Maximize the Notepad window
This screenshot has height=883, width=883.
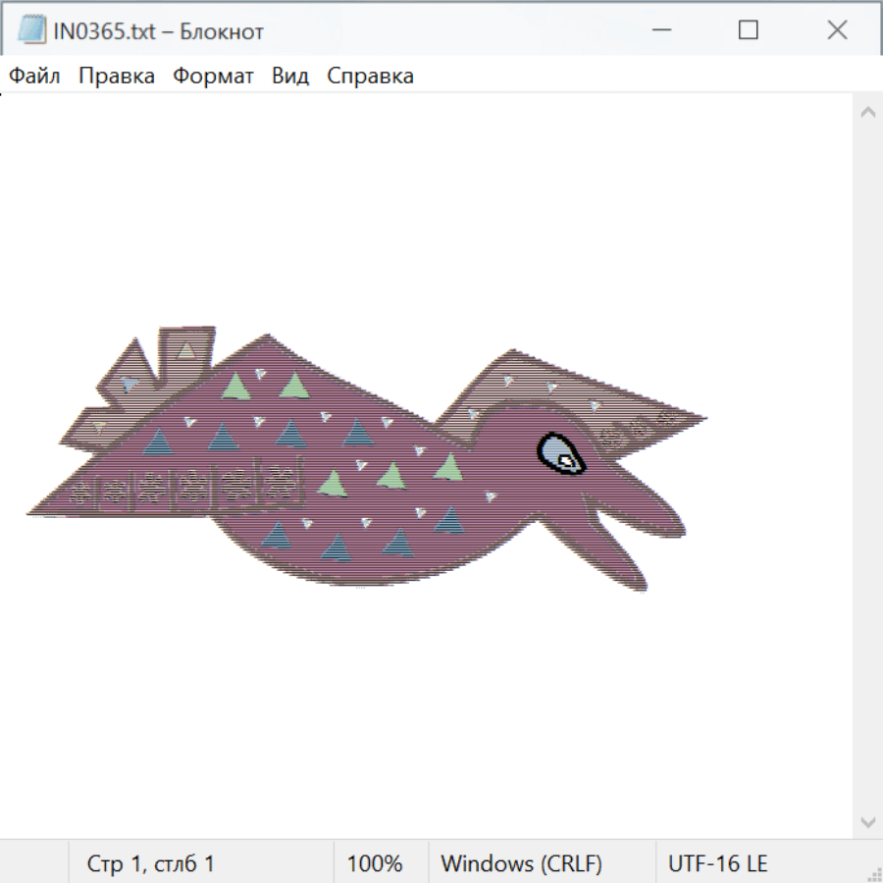[x=748, y=30]
